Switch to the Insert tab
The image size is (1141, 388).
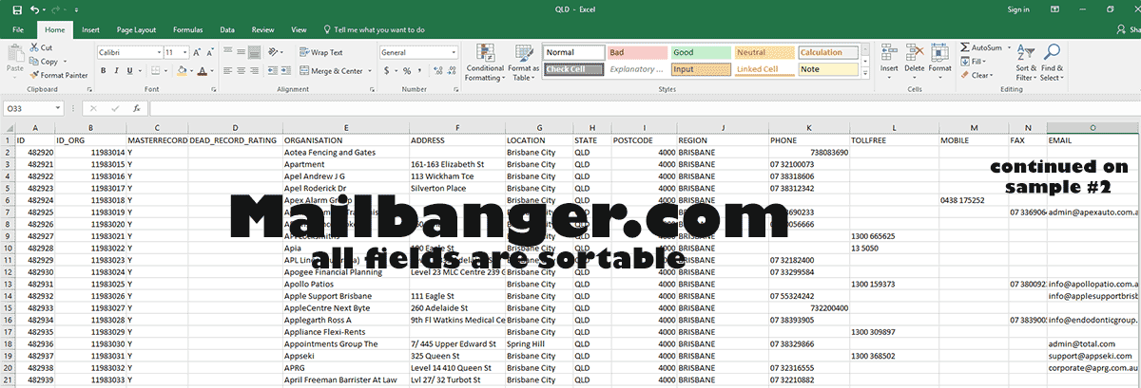[91, 29]
